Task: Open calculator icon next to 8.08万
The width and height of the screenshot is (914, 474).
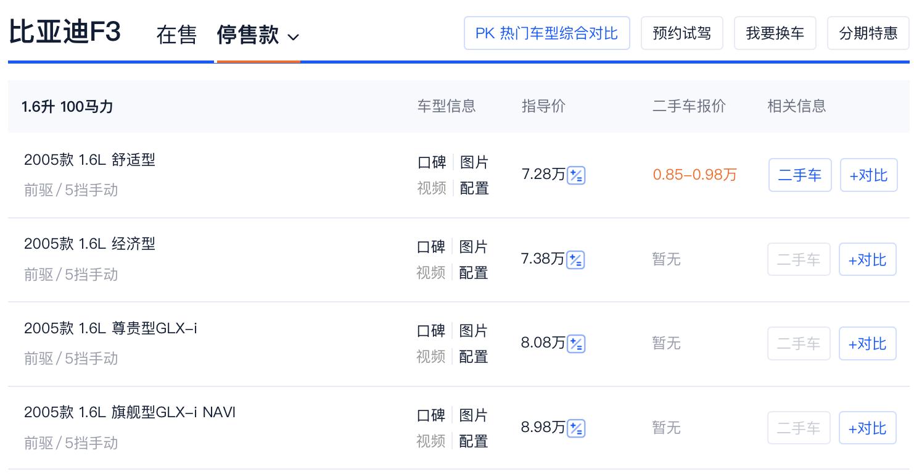Action: 575,343
